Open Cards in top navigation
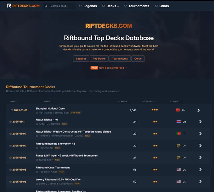 [x=164, y=6]
